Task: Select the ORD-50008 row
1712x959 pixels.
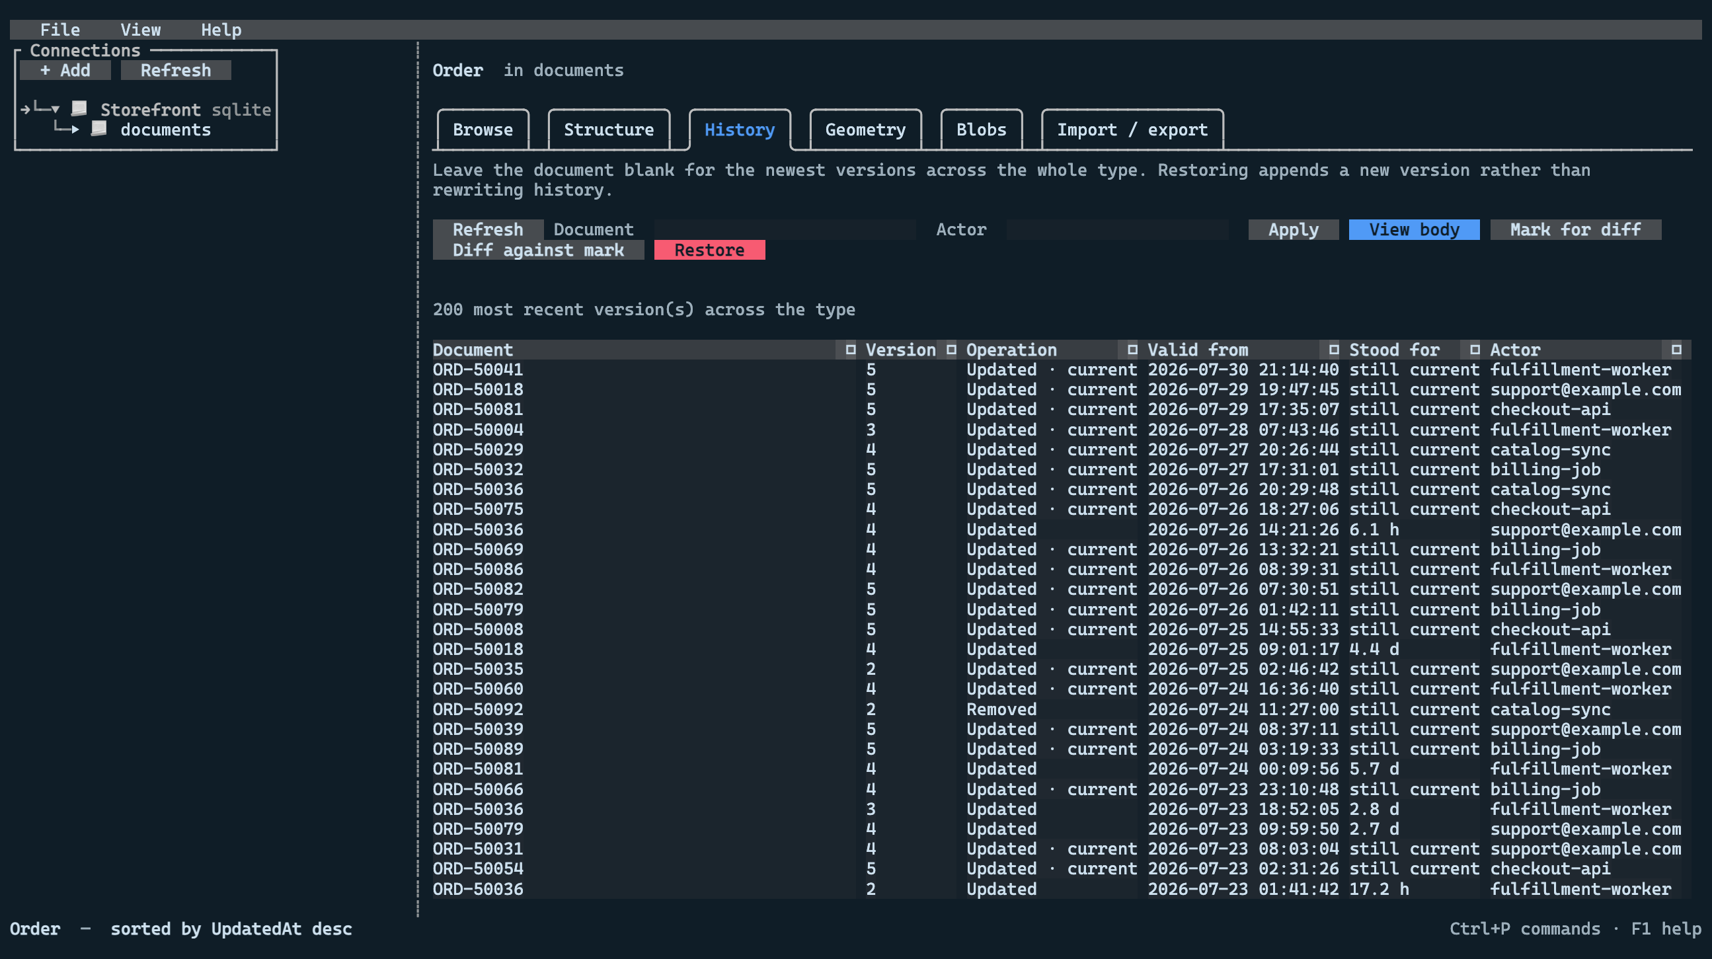Action: [x=1062, y=629]
